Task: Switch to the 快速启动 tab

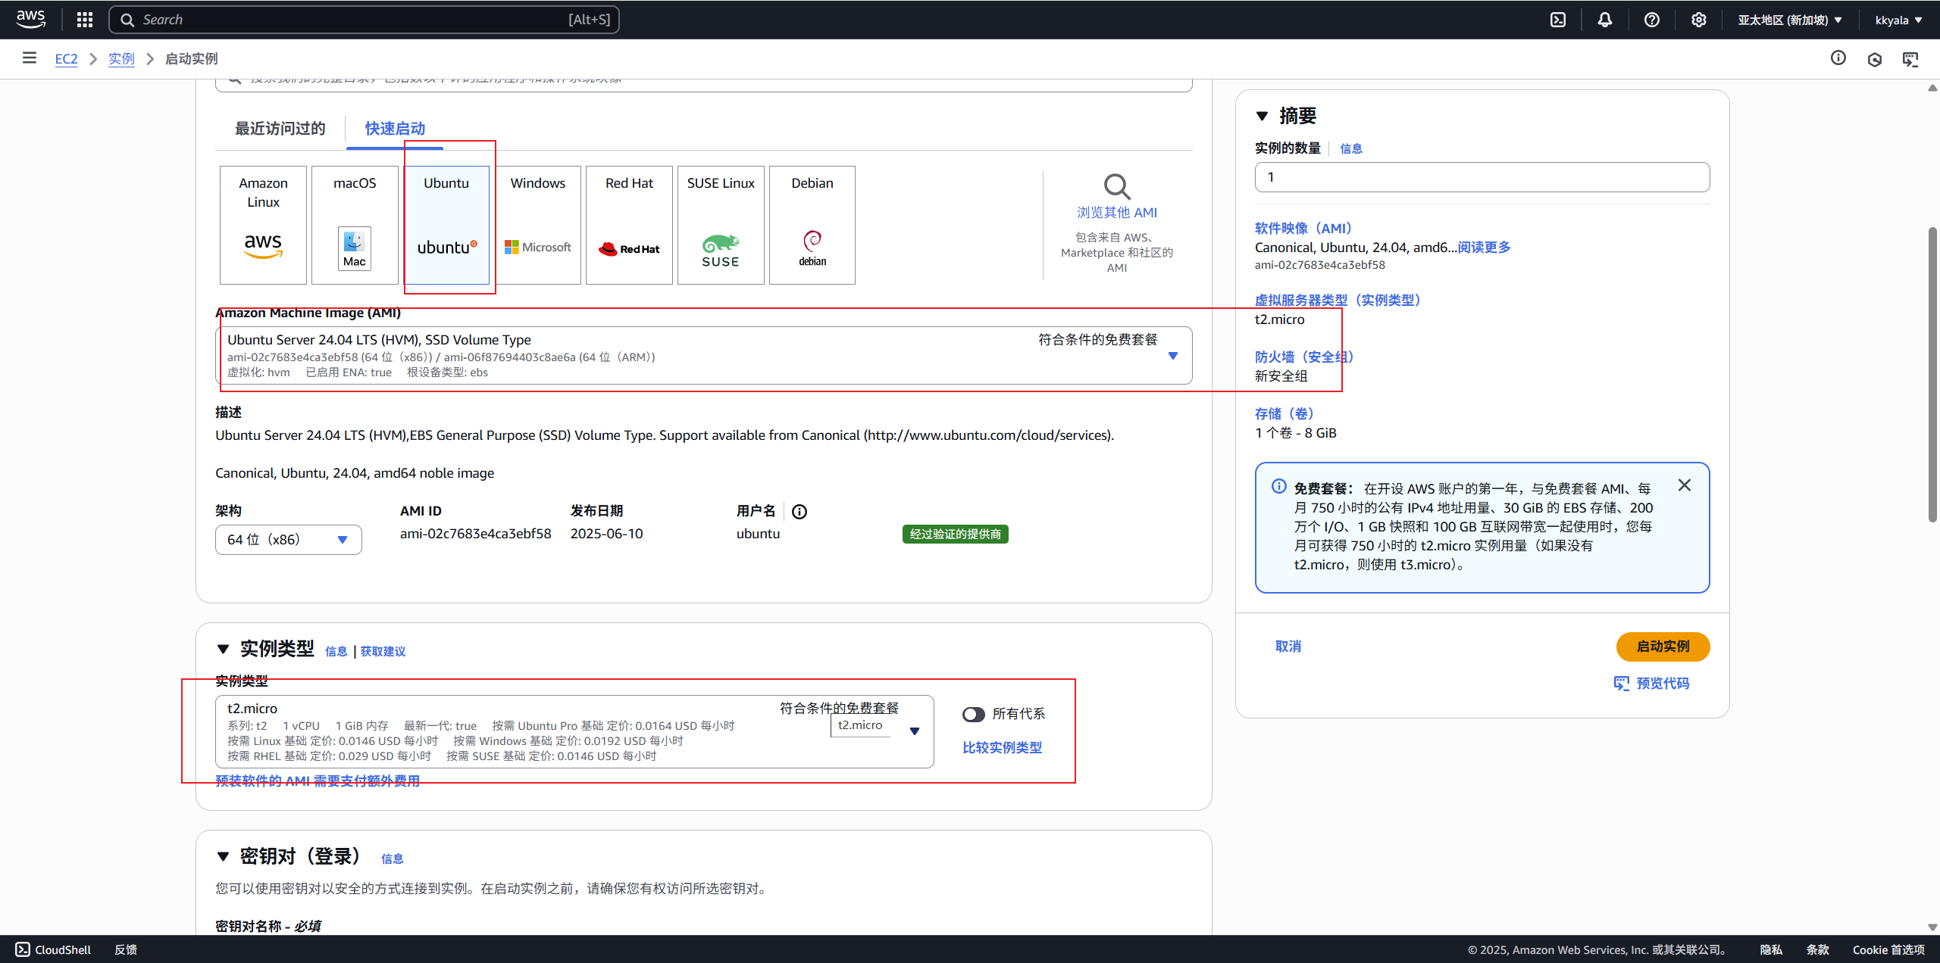Action: tap(395, 129)
